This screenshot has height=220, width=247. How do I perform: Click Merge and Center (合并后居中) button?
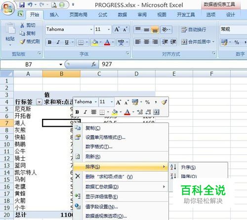coord(198,42)
